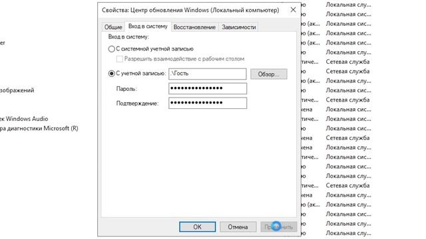This screenshot has height=239, width=426.
Task: Select the service row ending in зображений
Action: (17, 90)
